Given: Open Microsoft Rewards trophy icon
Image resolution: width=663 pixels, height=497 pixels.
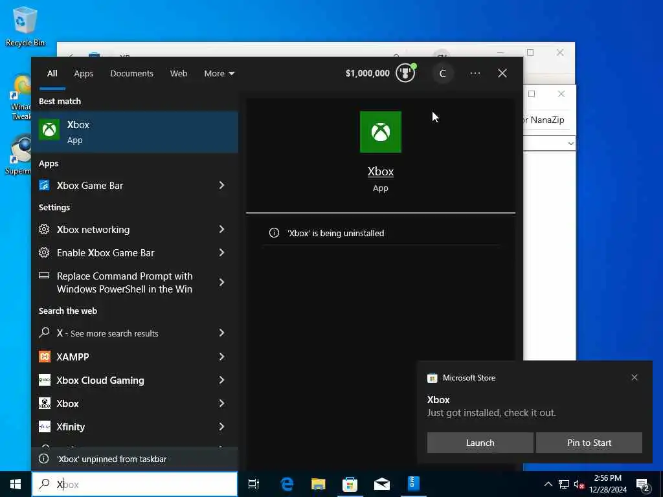Looking at the screenshot, I should coord(405,73).
